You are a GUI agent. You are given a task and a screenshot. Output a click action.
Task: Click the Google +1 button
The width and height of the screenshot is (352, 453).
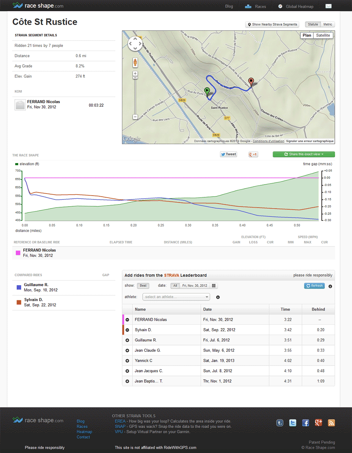pyautogui.click(x=253, y=154)
